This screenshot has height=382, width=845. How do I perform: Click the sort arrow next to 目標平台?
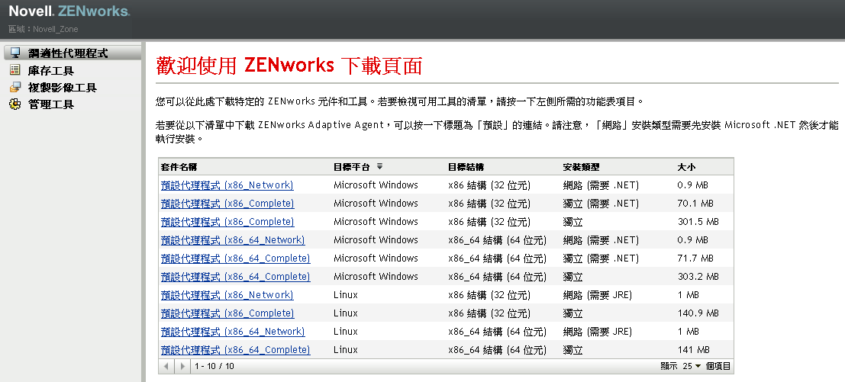[x=379, y=167]
